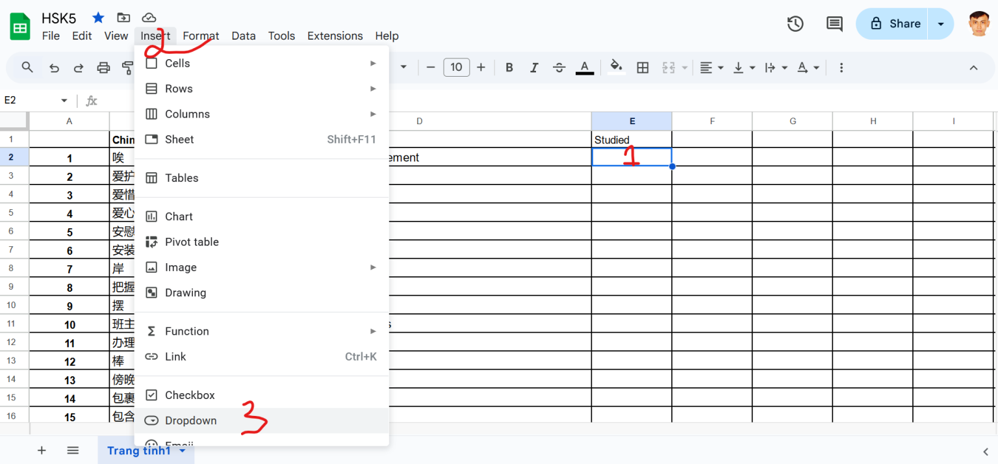
Task: Toggle the star to favorite HSK5
Action: [97, 18]
